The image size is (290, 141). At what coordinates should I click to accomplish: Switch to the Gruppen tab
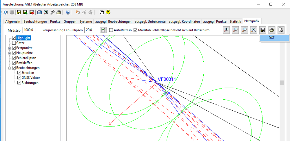click(x=70, y=22)
